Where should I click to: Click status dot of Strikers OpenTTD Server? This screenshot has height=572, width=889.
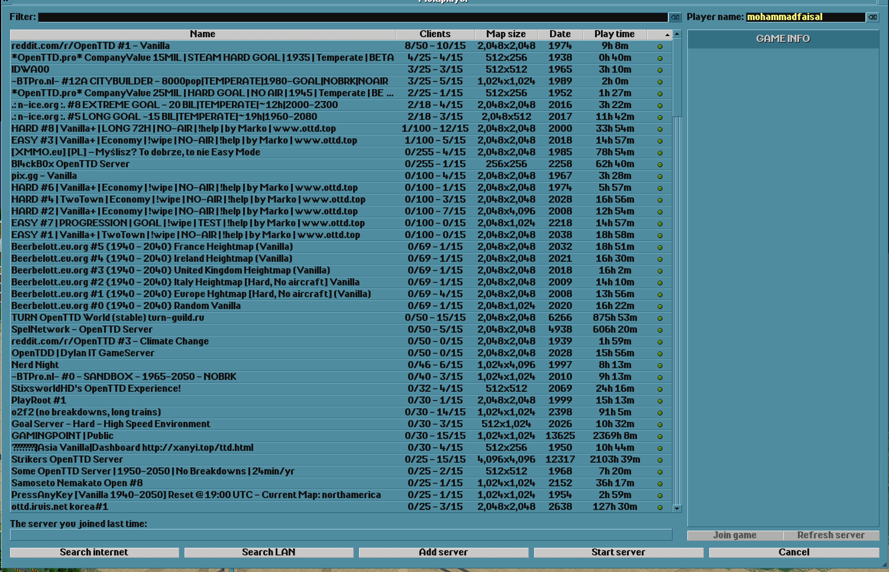(x=660, y=460)
